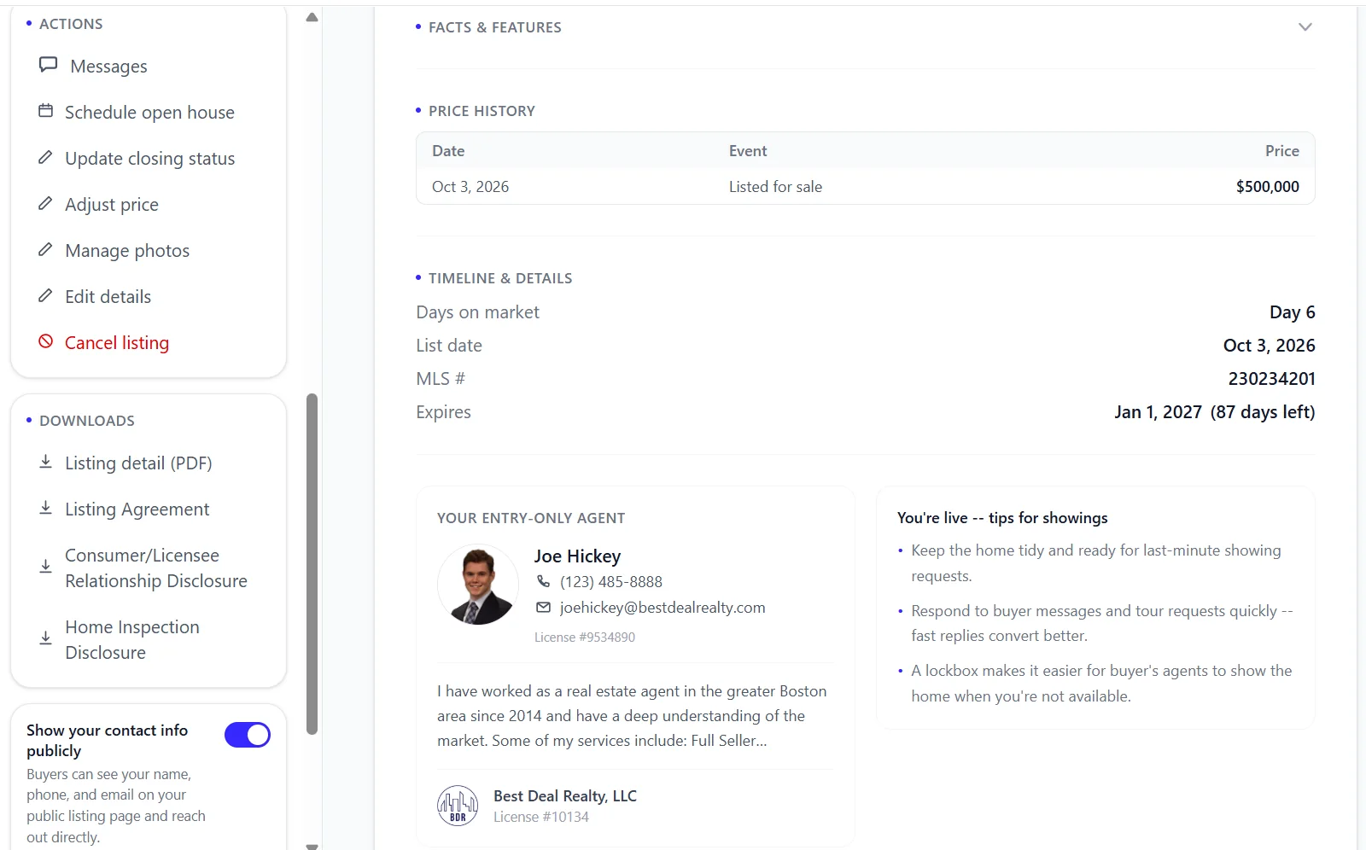Expand the Facts & Features section chevron
The image size is (1366, 850).
(1305, 27)
